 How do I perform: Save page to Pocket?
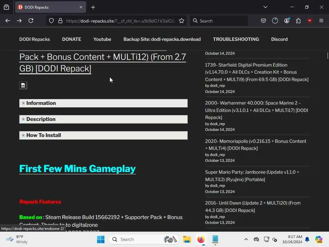coord(263,21)
